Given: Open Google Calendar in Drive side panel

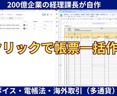Looking at the screenshot, I should point(57,14).
